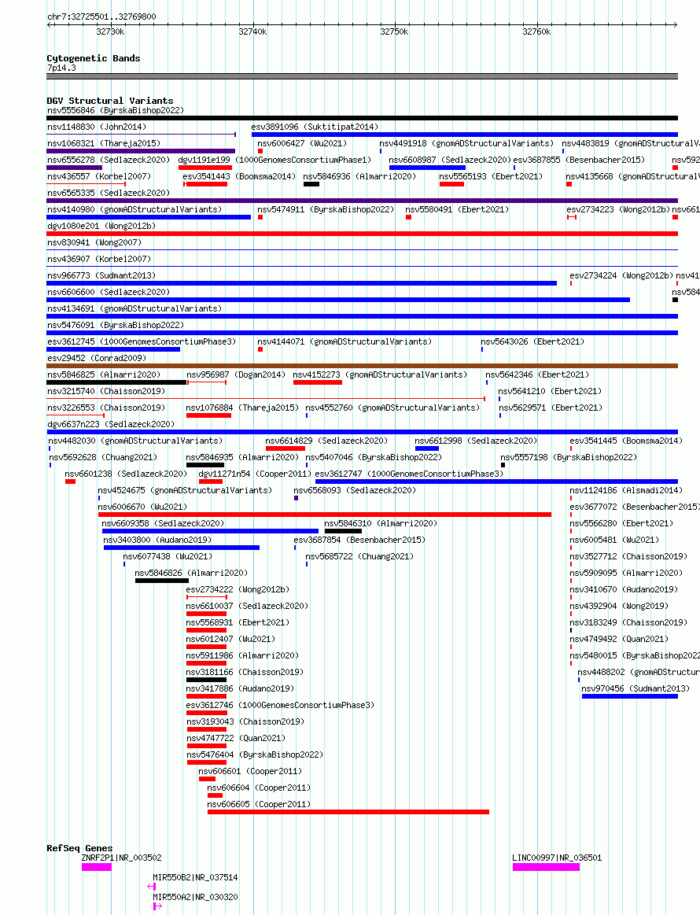Screen dimensions: 700x915
Task: Click esv3612747 blue variant bar
Action: click(x=496, y=481)
